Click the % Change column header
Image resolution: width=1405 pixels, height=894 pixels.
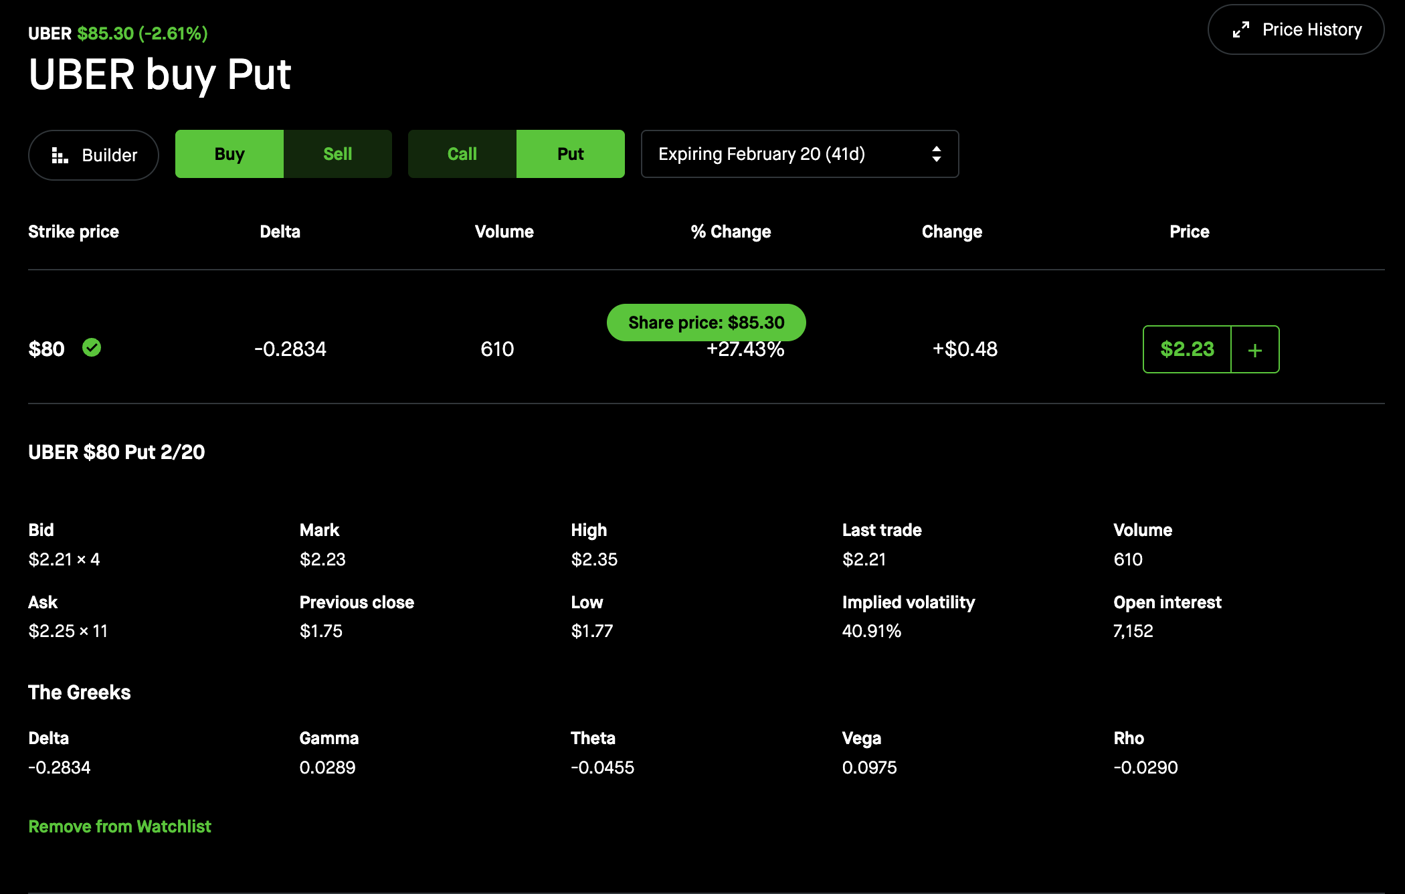pyautogui.click(x=731, y=232)
